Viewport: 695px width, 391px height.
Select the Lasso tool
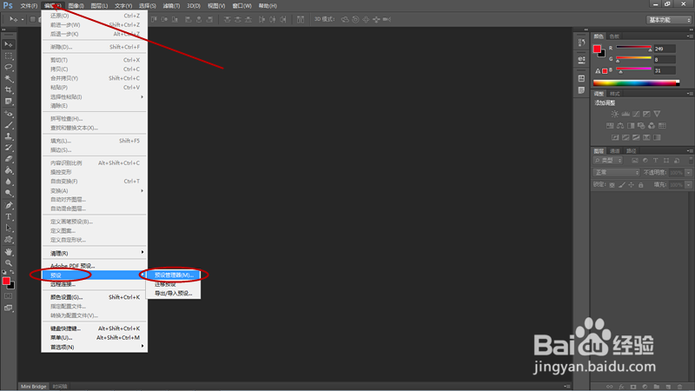tap(9, 67)
